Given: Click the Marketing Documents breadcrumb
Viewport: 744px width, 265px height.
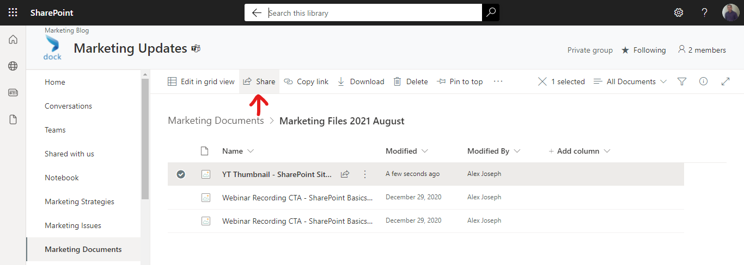Looking at the screenshot, I should 216,121.
